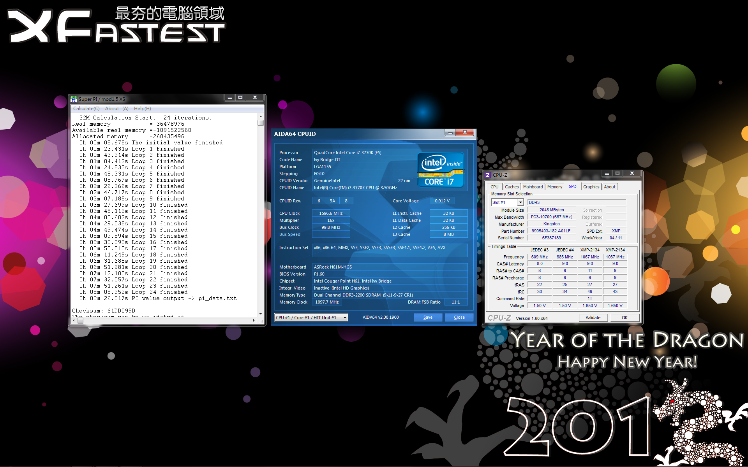Open the Calculate(C) menu
The height and width of the screenshot is (467, 748).
click(x=86, y=109)
